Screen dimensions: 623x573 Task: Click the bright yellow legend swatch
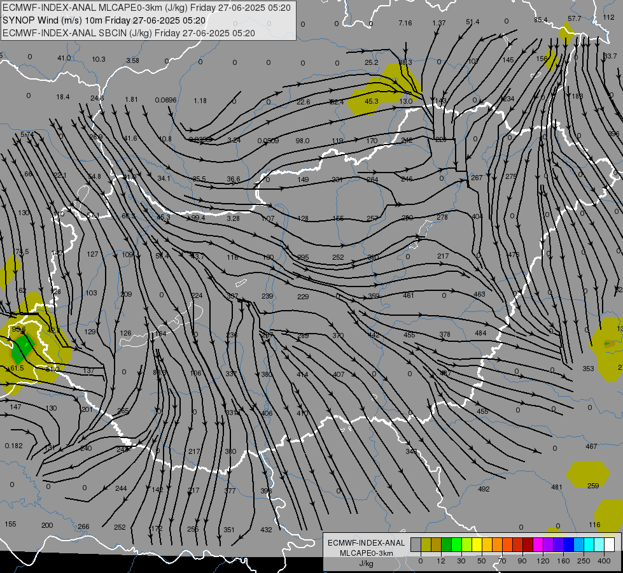click(x=477, y=545)
